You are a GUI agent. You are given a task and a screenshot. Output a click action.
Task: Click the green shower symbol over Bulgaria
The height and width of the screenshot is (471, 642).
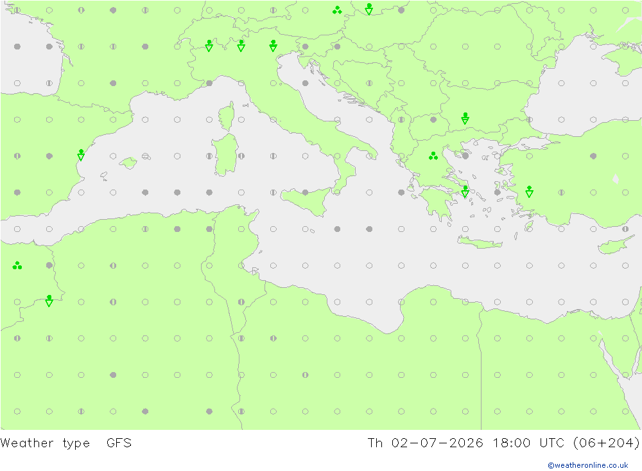465,118
